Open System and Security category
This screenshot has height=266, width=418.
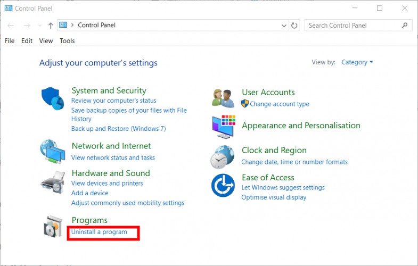[109, 90]
